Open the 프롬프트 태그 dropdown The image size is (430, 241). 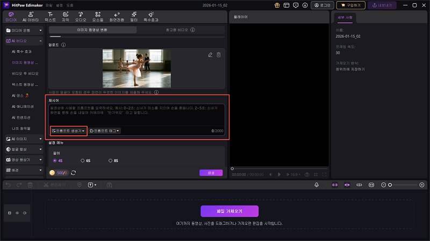click(104, 131)
